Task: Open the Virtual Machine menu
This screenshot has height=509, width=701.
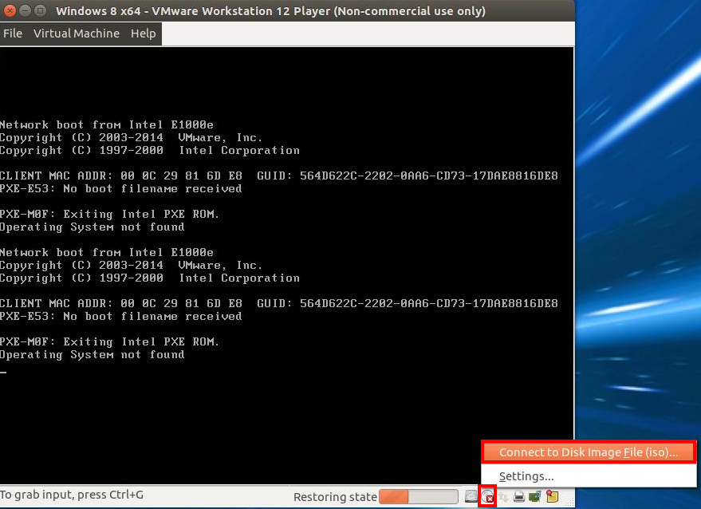Action: pos(77,34)
